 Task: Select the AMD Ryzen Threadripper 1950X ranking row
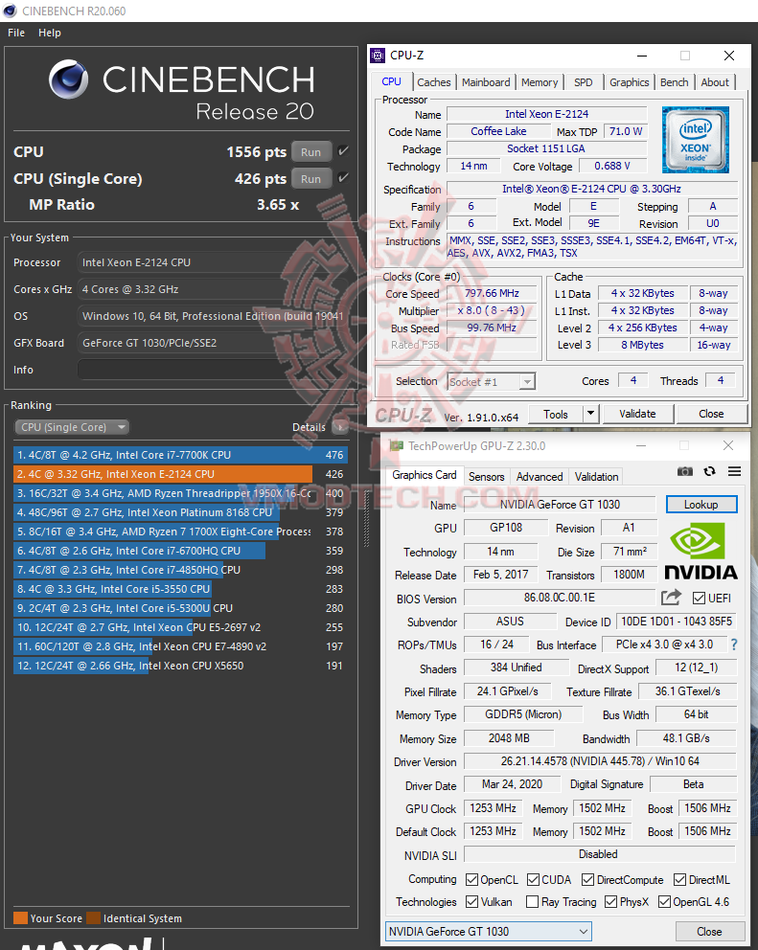click(x=181, y=493)
